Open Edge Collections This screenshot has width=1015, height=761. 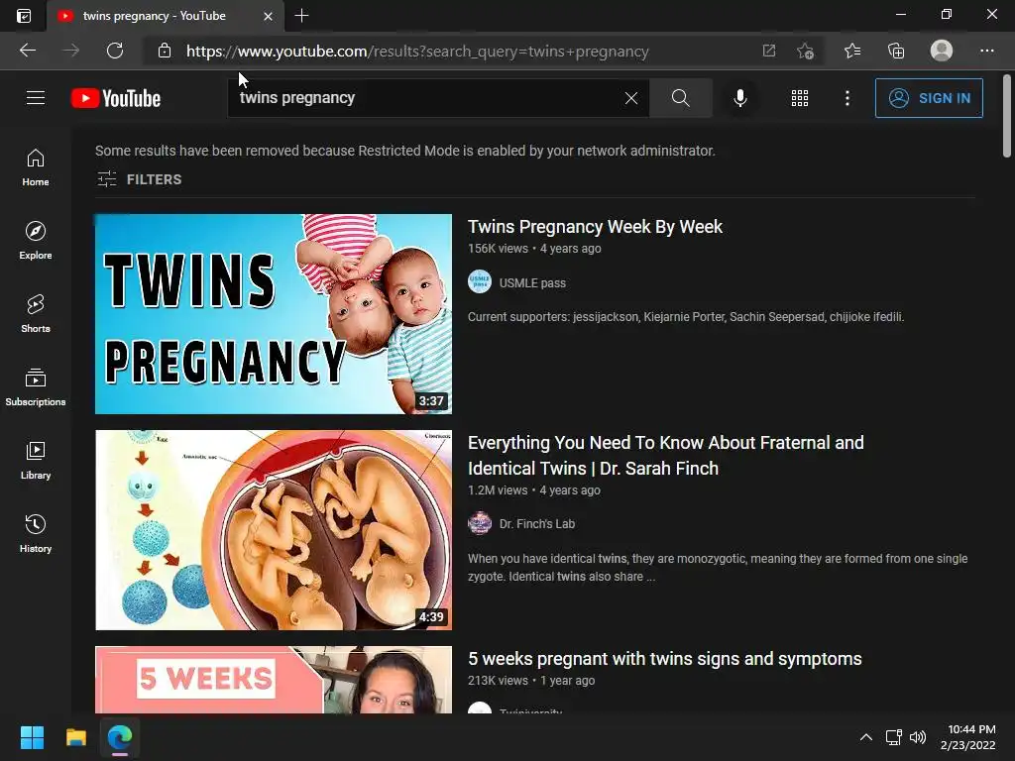(x=896, y=51)
